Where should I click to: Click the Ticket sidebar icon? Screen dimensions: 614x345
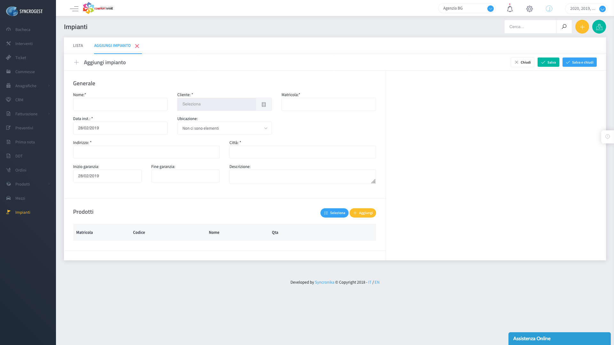(x=9, y=57)
